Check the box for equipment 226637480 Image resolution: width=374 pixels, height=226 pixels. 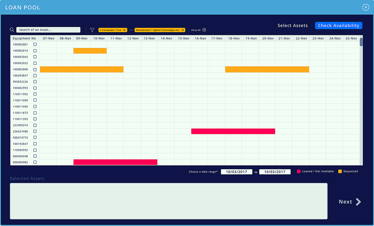tap(35, 131)
